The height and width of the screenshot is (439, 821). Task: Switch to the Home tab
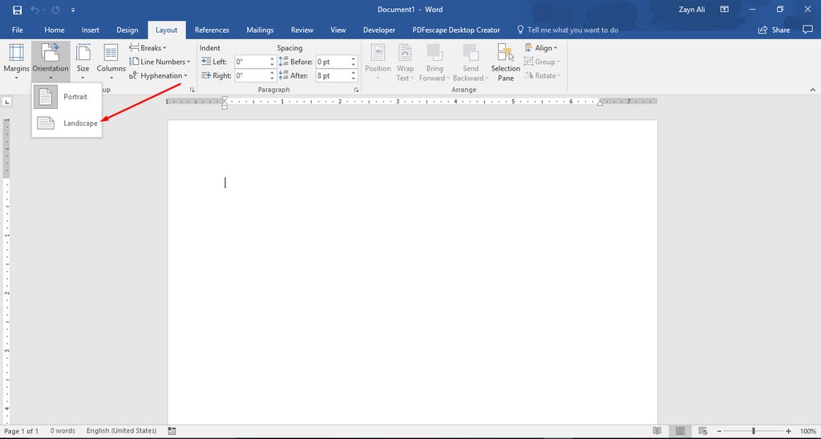point(55,30)
